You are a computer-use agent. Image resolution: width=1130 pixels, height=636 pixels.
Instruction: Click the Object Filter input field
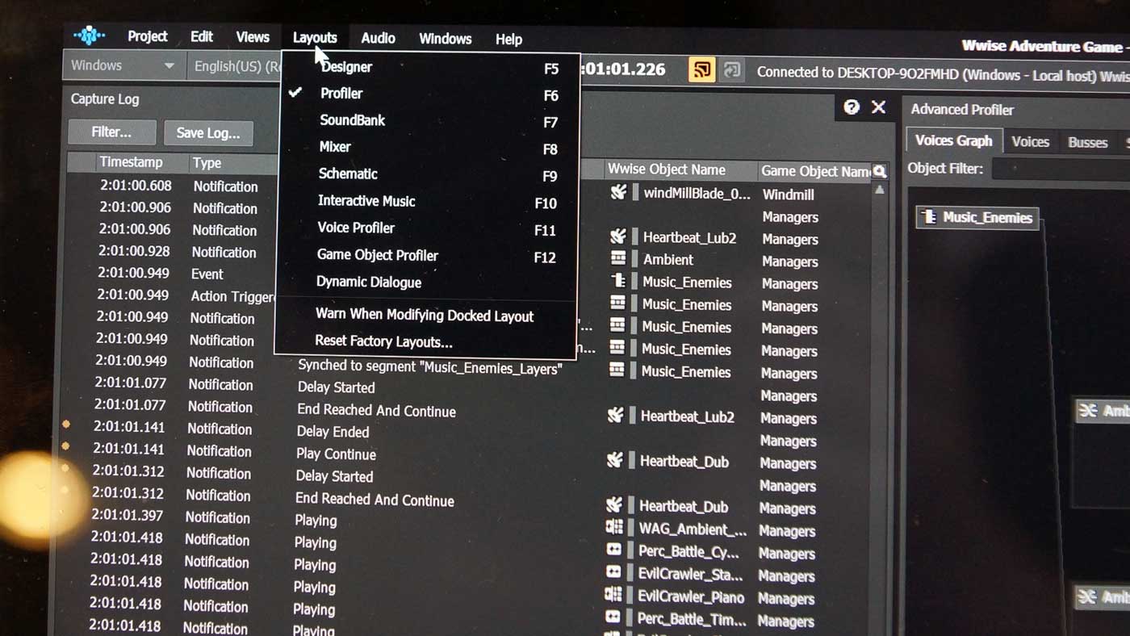1061,169
